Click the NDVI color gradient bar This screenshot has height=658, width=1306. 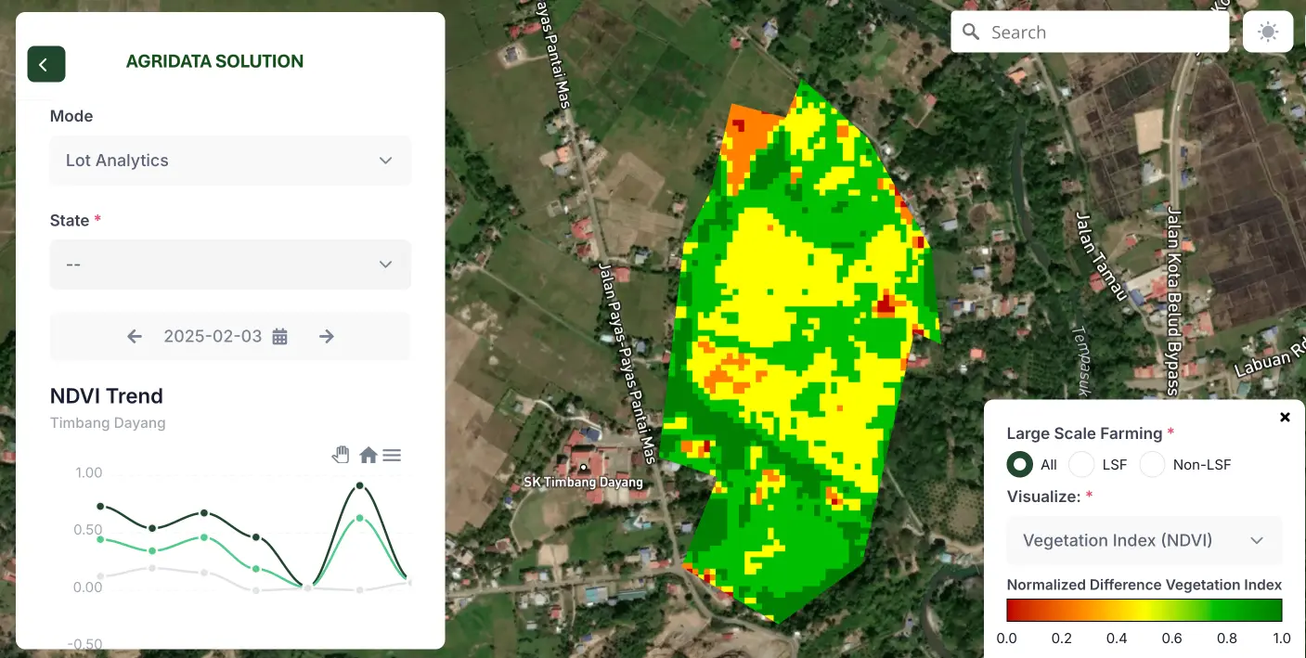pos(1144,610)
